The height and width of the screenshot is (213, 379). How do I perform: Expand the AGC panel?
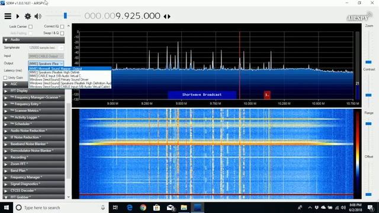coord(16,84)
